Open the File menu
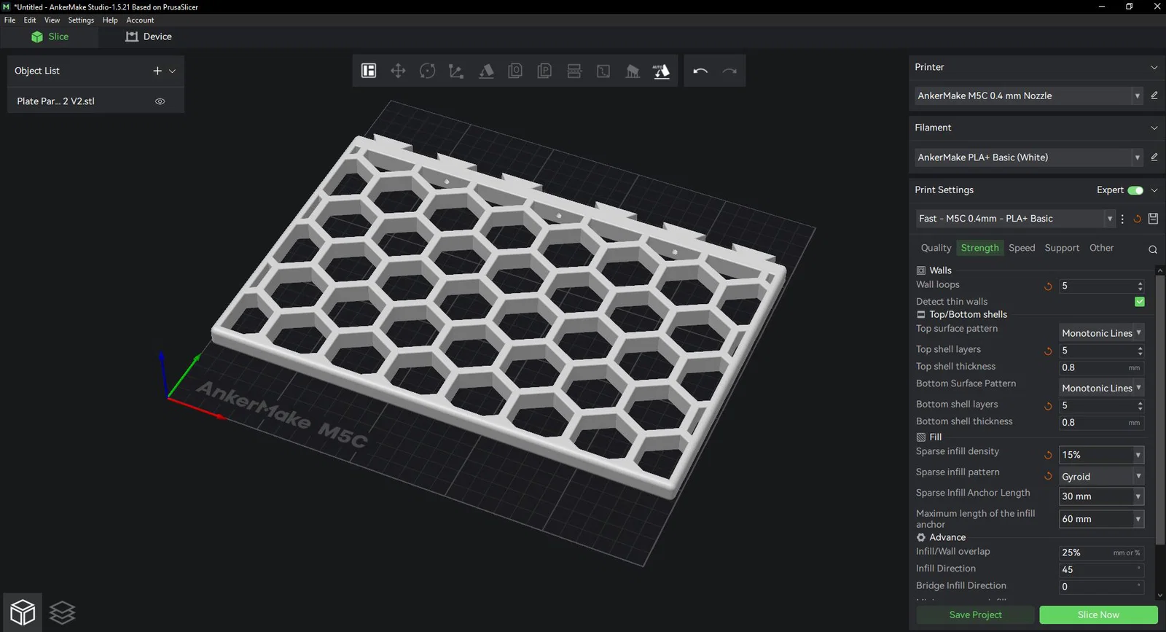This screenshot has width=1166, height=632. 9,20
